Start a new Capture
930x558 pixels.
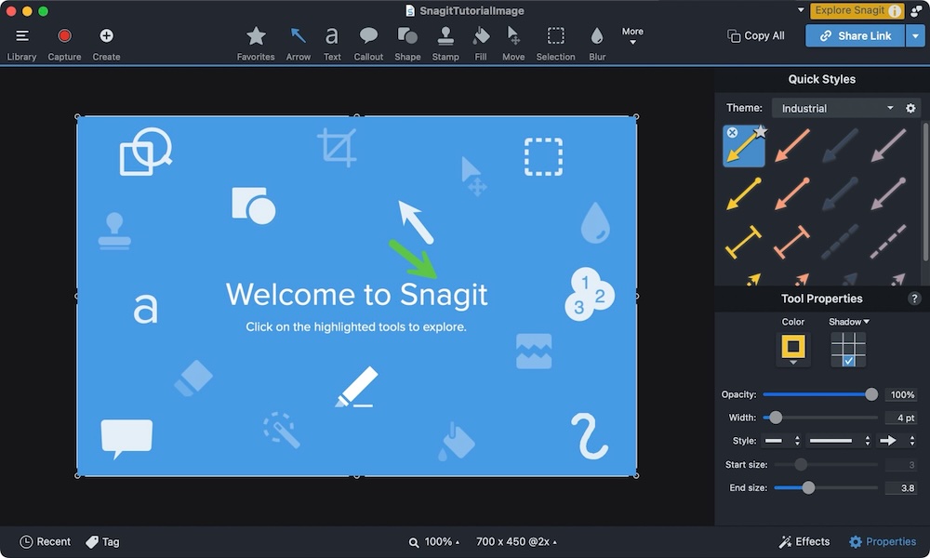coord(64,45)
